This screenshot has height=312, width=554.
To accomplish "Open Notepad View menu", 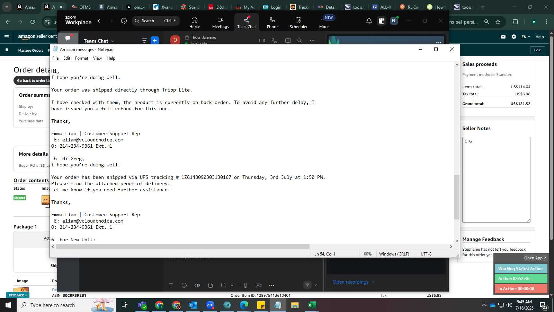I will (97, 58).
